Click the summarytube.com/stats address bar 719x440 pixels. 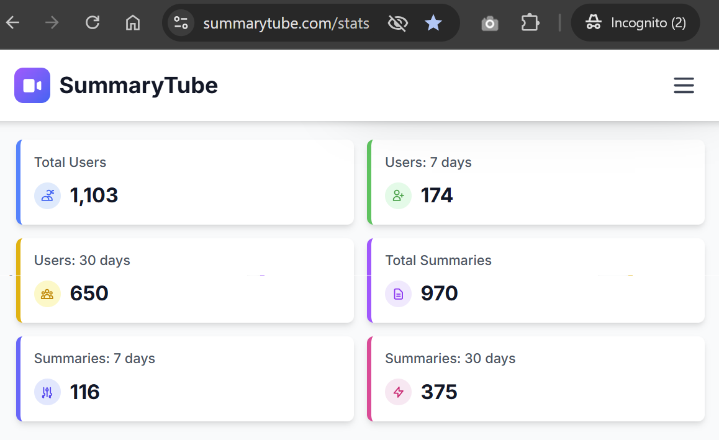(x=286, y=24)
